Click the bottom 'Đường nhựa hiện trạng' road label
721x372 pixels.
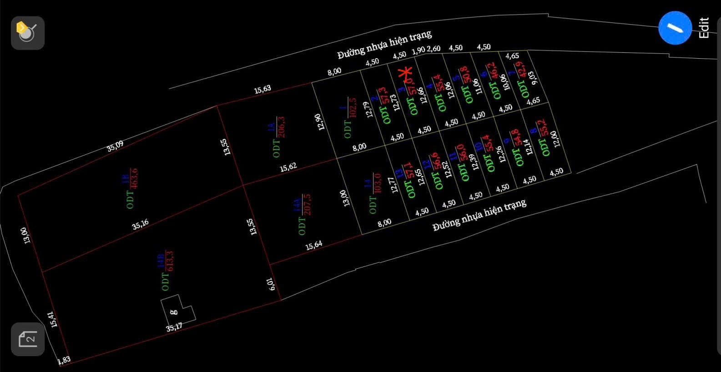click(479, 214)
